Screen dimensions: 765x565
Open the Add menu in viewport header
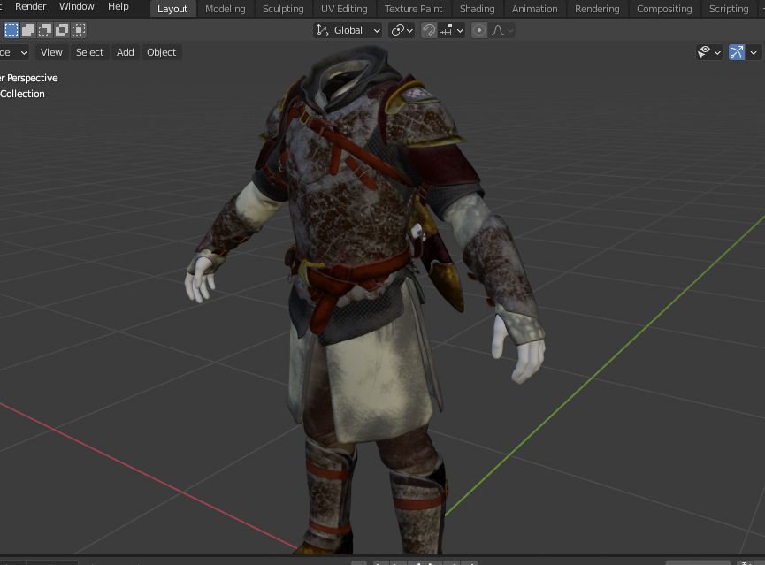(126, 52)
